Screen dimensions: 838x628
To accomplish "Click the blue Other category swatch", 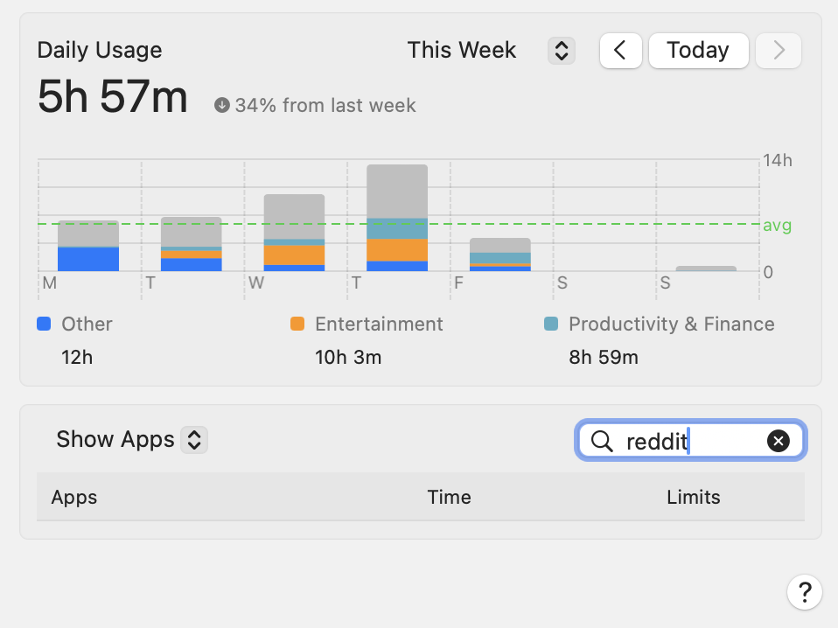I will [x=44, y=324].
